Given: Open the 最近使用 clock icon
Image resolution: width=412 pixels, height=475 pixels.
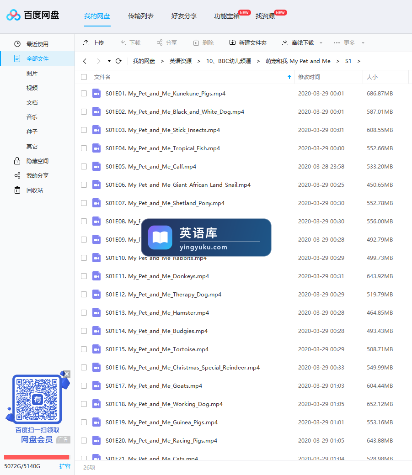Looking at the screenshot, I should [x=17, y=44].
